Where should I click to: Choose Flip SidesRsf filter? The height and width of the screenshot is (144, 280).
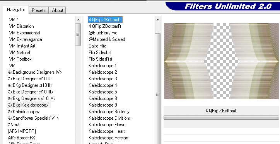click(101, 59)
